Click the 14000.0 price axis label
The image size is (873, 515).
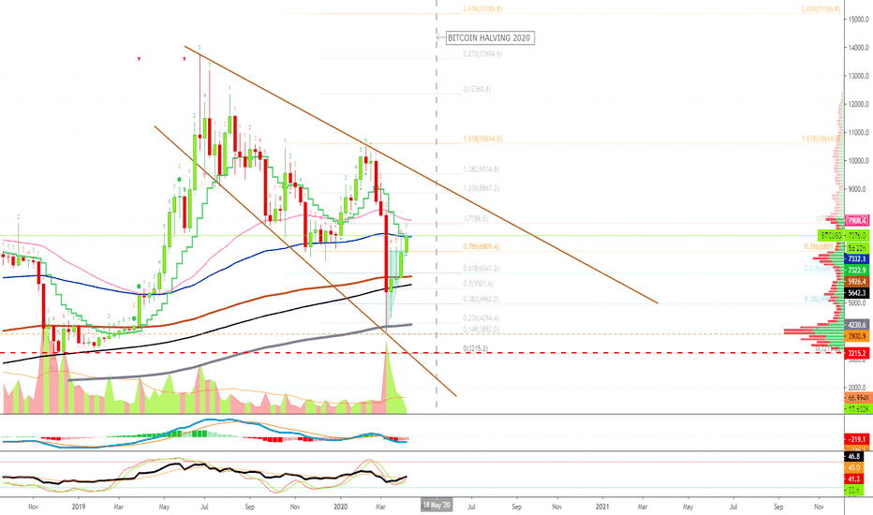pos(857,48)
